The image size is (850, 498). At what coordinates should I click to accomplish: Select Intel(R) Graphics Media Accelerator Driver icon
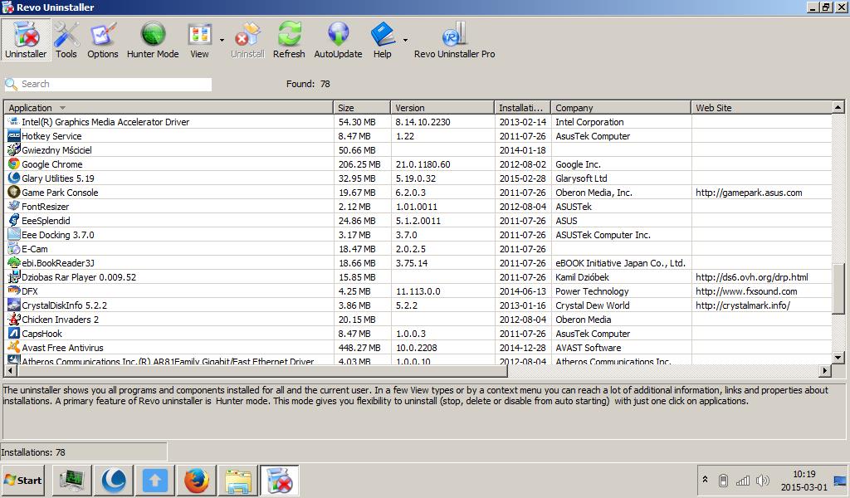tap(14, 122)
